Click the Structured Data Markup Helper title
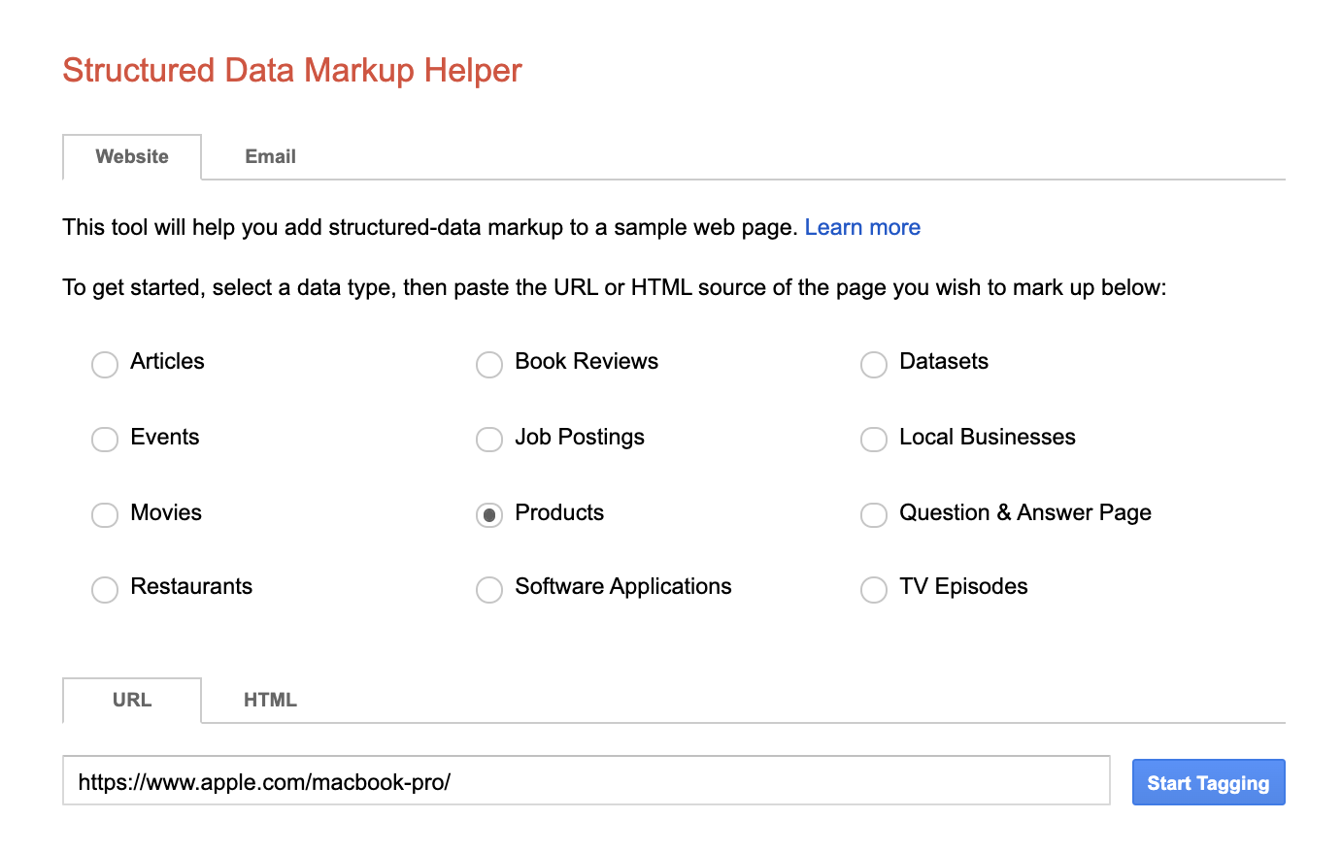 [x=291, y=70]
